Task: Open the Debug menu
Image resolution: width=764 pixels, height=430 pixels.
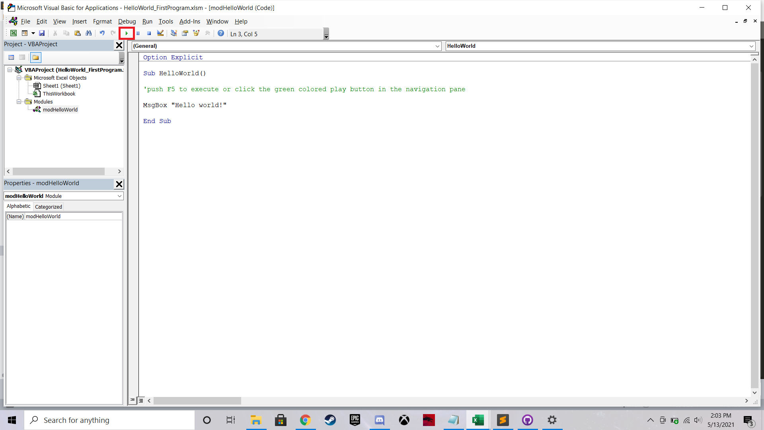Action: (x=127, y=21)
